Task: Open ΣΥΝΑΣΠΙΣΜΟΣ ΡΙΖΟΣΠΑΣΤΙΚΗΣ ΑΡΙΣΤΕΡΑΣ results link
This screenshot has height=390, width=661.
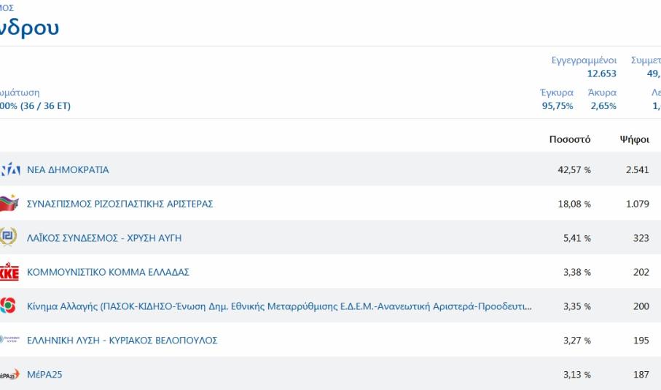Action: pyautogui.click(x=120, y=204)
